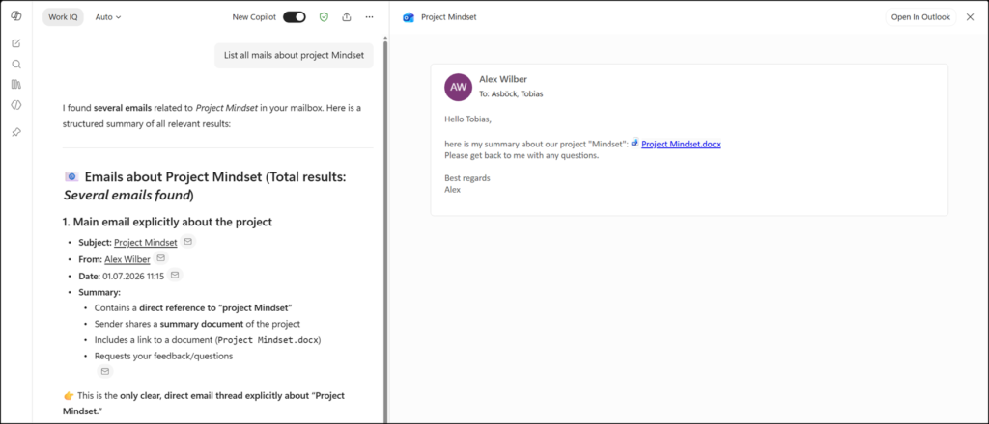Click the 'Please get back to me' sentence
The width and height of the screenshot is (989, 424).
[522, 155]
